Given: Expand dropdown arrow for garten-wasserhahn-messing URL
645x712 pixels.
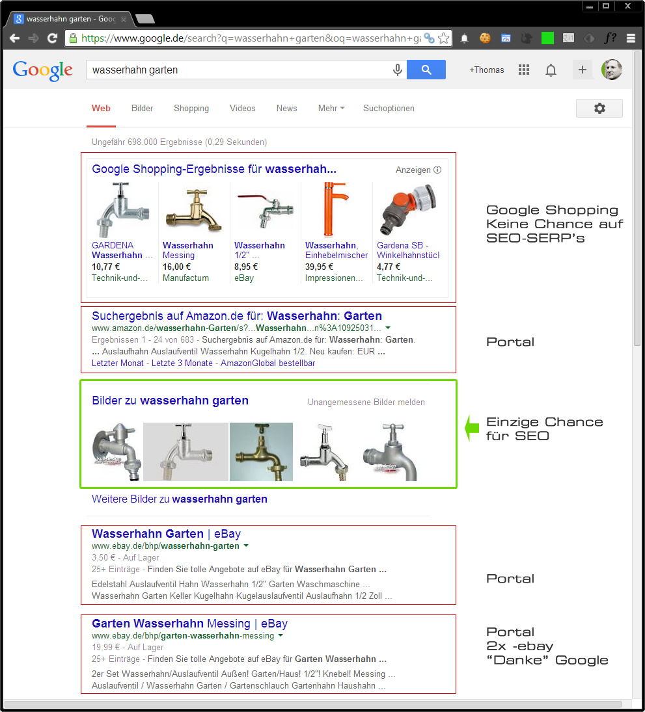Looking at the screenshot, I should point(281,636).
